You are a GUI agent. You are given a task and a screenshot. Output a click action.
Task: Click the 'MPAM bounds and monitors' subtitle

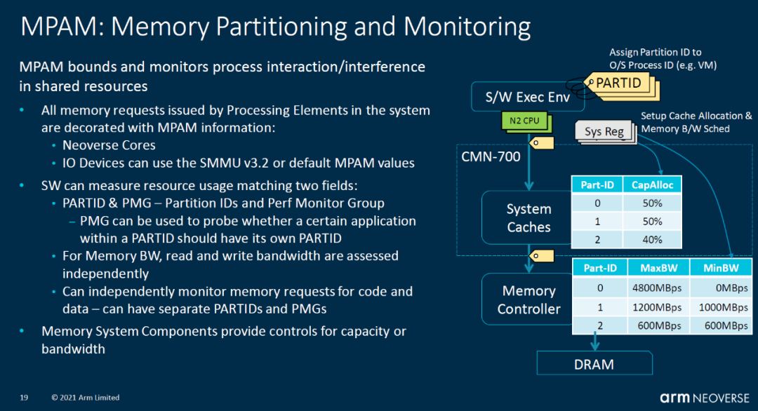[x=222, y=76]
